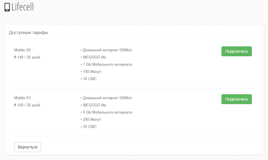Click the 200 Минут feature line
Screen dimensions: 268x160
(x=91, y=119)
